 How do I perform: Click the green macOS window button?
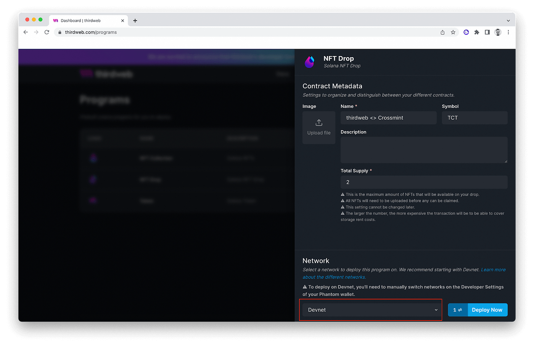(40, 19)
